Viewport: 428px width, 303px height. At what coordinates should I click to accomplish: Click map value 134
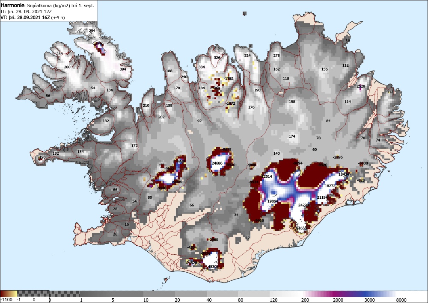pyautogui.click(x=110, y=90)
